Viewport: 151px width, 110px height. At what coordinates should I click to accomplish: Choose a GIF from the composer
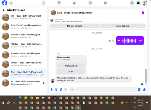coord(66,89)
